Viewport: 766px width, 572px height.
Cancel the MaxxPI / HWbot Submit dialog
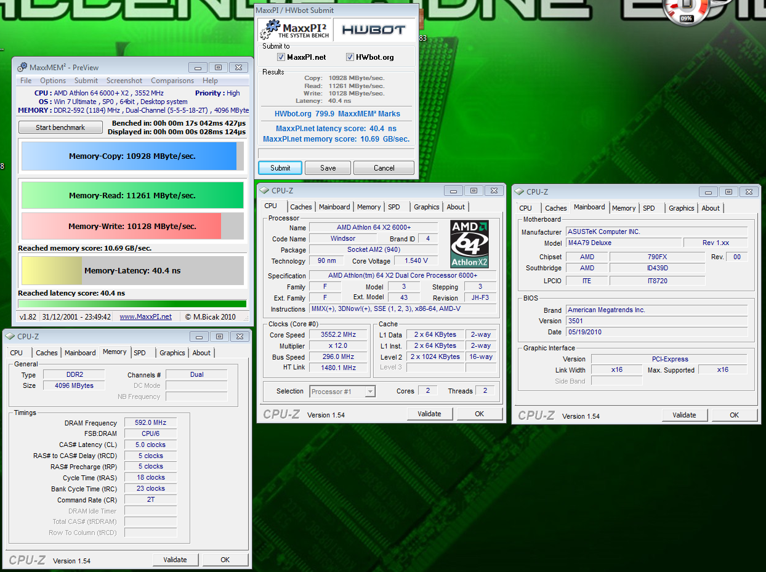coord(384,168)
